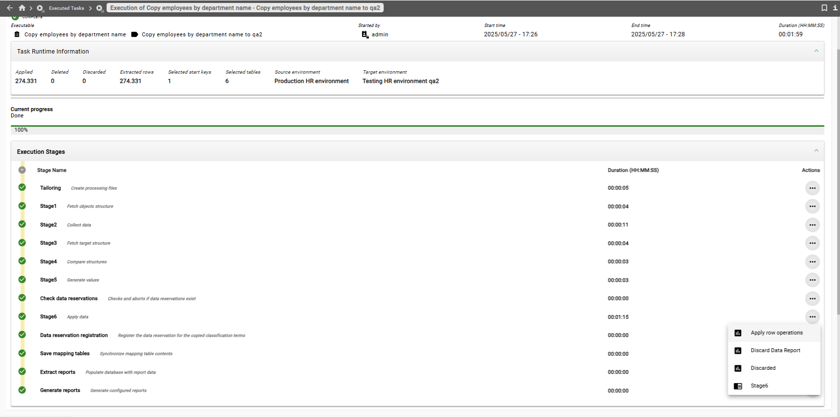Click Check data reservations status check icon
840x417 pixels.
pyautogui.click(x=22, y=298)
